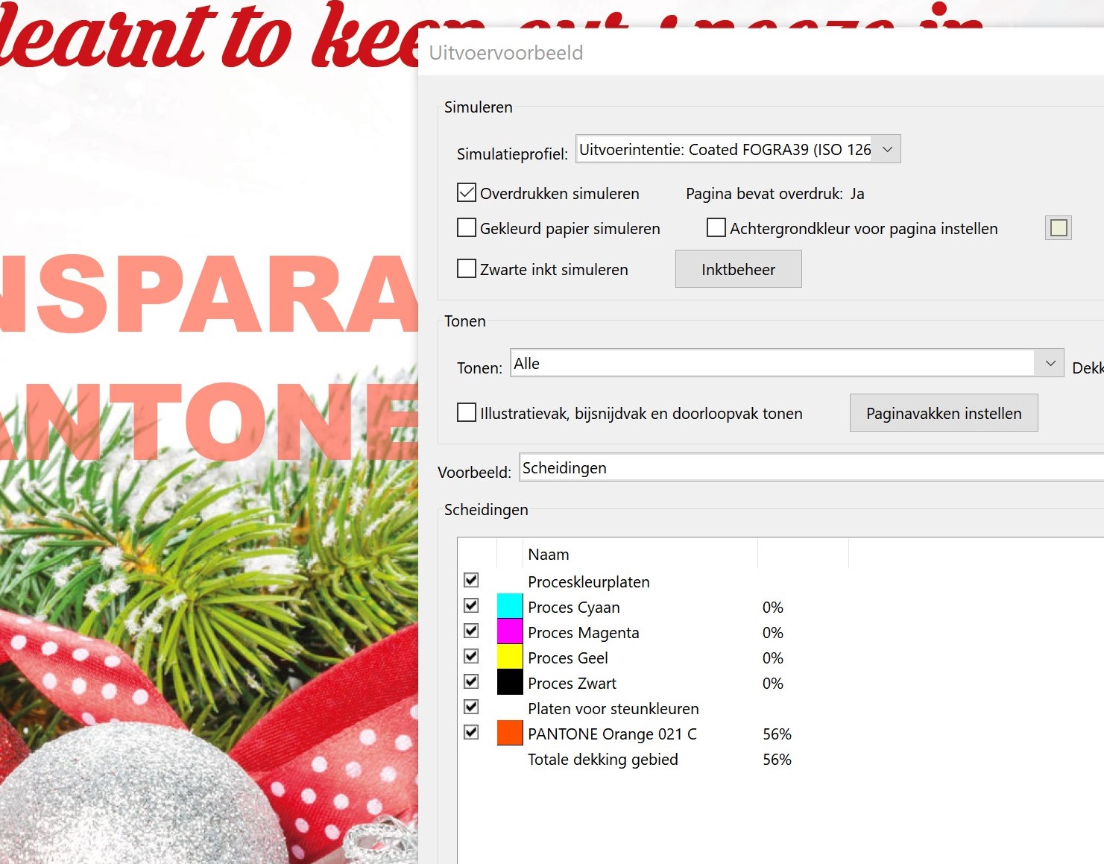The height and width of the screenshot is (864, 1104).
Task: Enable Zwarte inkt simuleren
Action: [x=467, y=268]
